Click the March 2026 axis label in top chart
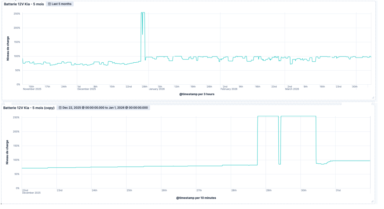Image resolution: width=384 pixels, height=209 pixels. [293, 89]
